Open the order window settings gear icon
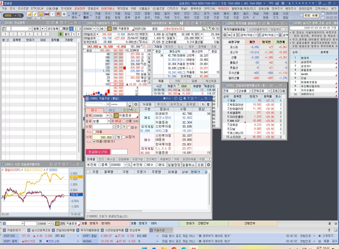Viewport: 339px width, 249px height. click(x=136, y=104)
